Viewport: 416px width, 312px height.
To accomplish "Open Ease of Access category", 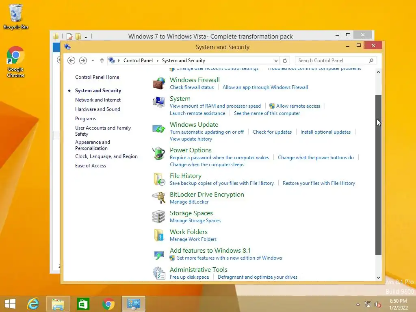I will tap(91, 166).
